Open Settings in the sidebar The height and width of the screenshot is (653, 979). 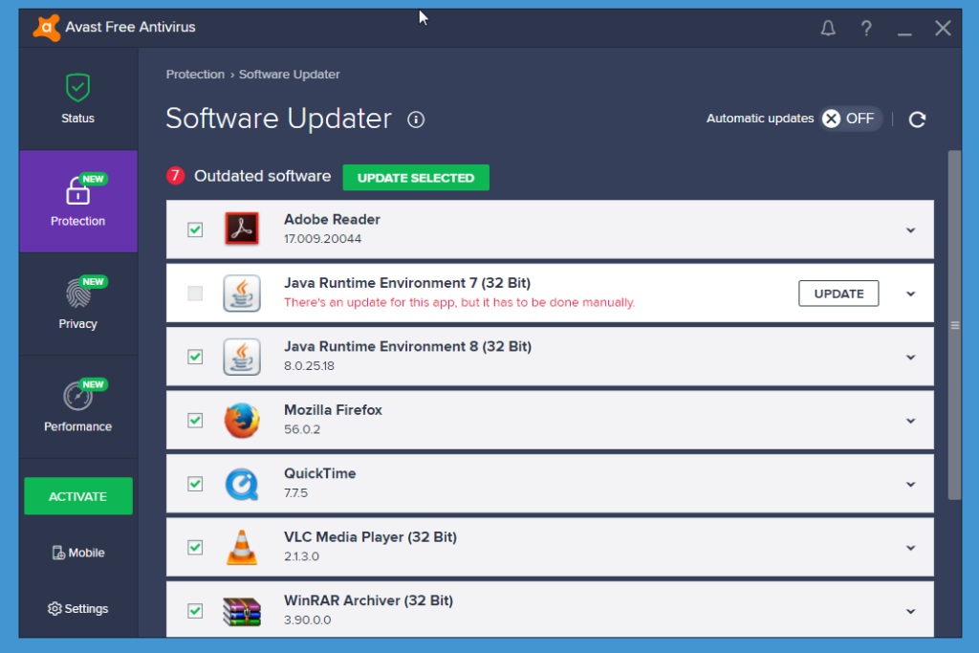(78, 609)
